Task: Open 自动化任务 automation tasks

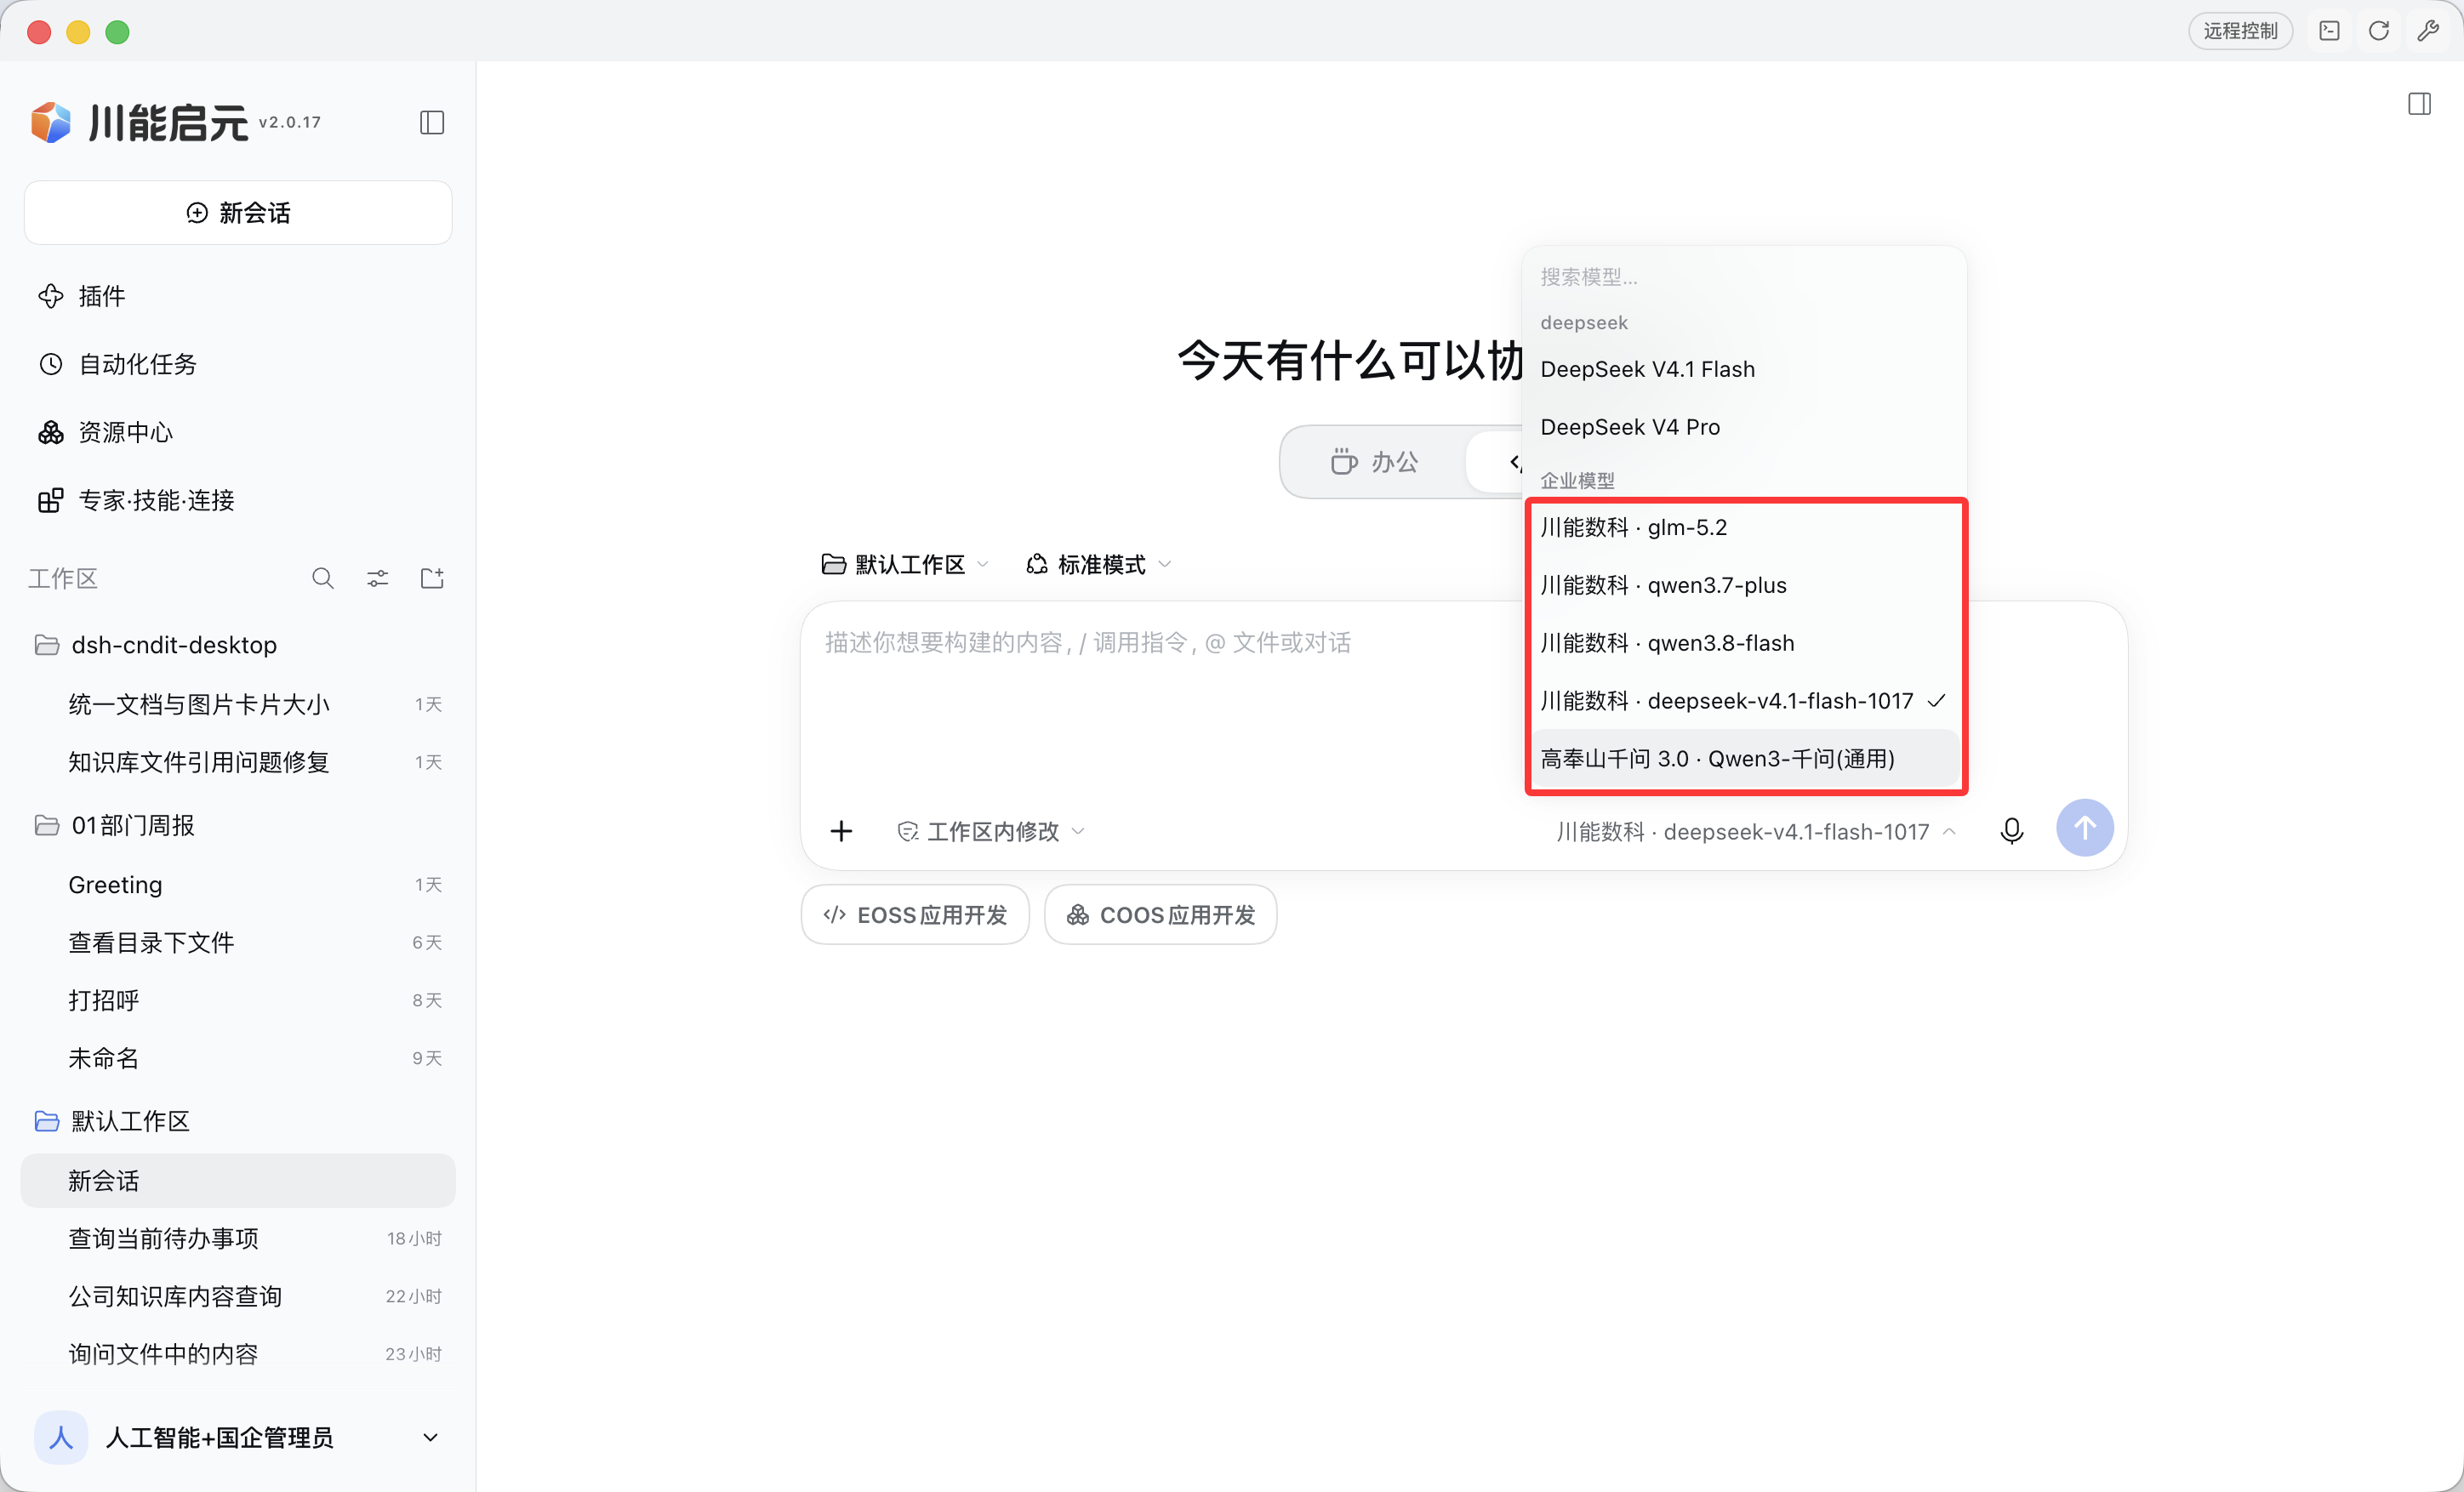Action: 238,364
